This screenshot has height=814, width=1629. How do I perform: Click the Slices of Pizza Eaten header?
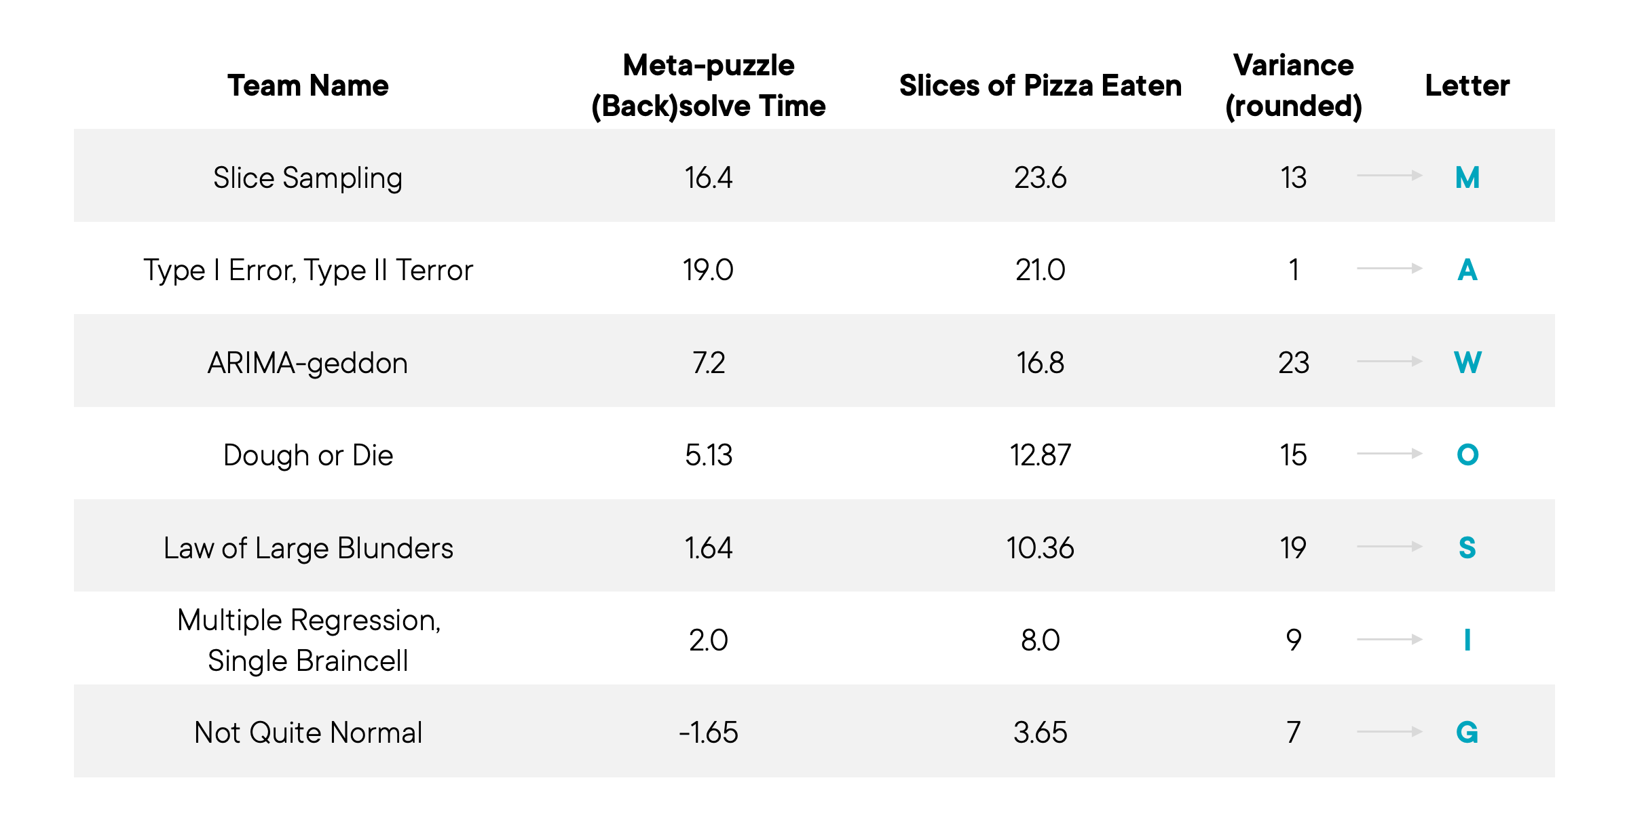coord(1040,85)
